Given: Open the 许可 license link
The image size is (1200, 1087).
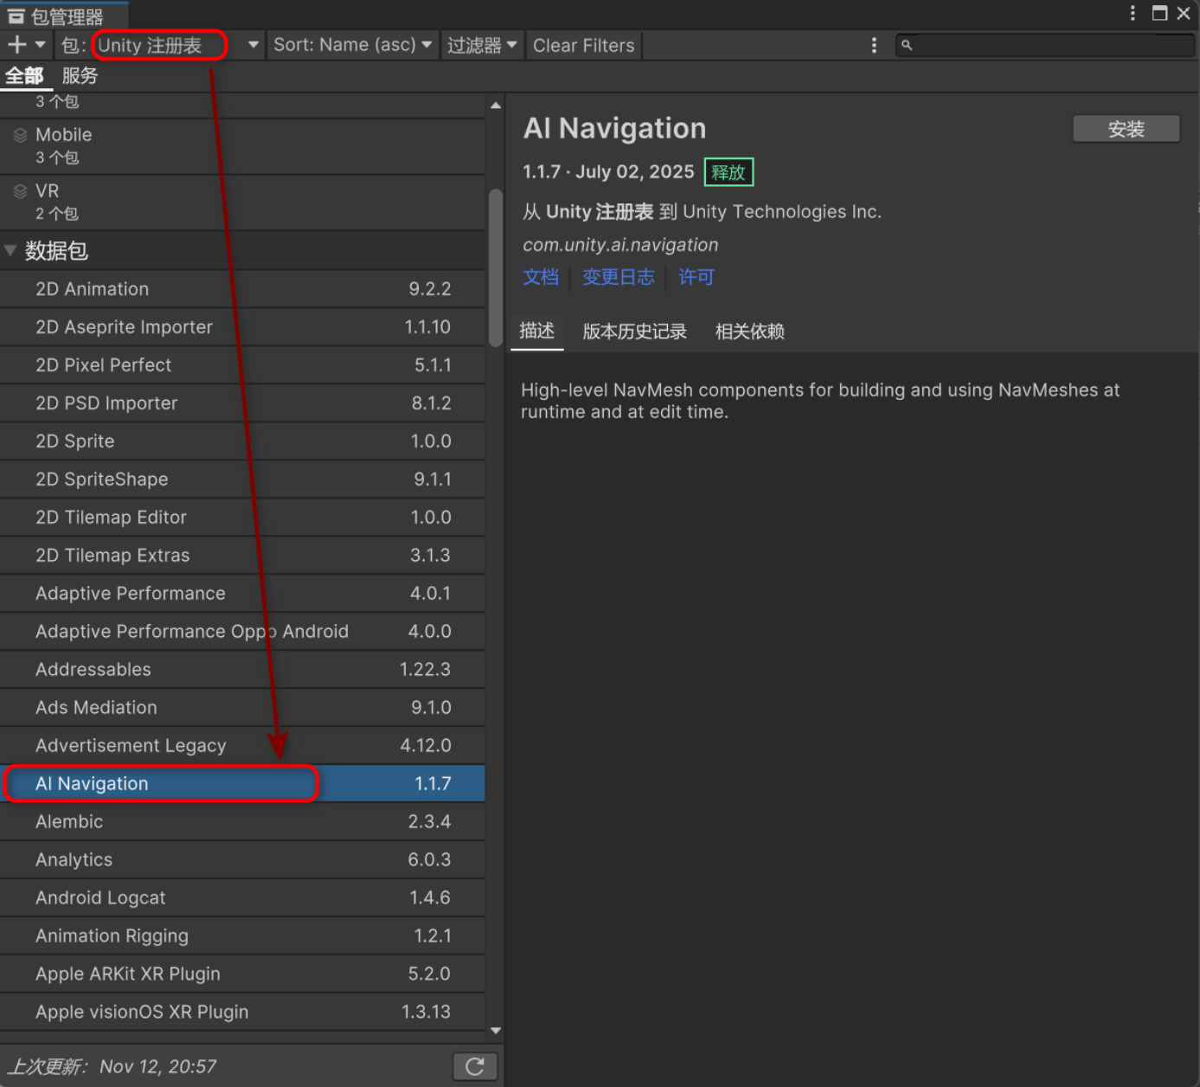Looking at the screenshot, I should [696, 277].
